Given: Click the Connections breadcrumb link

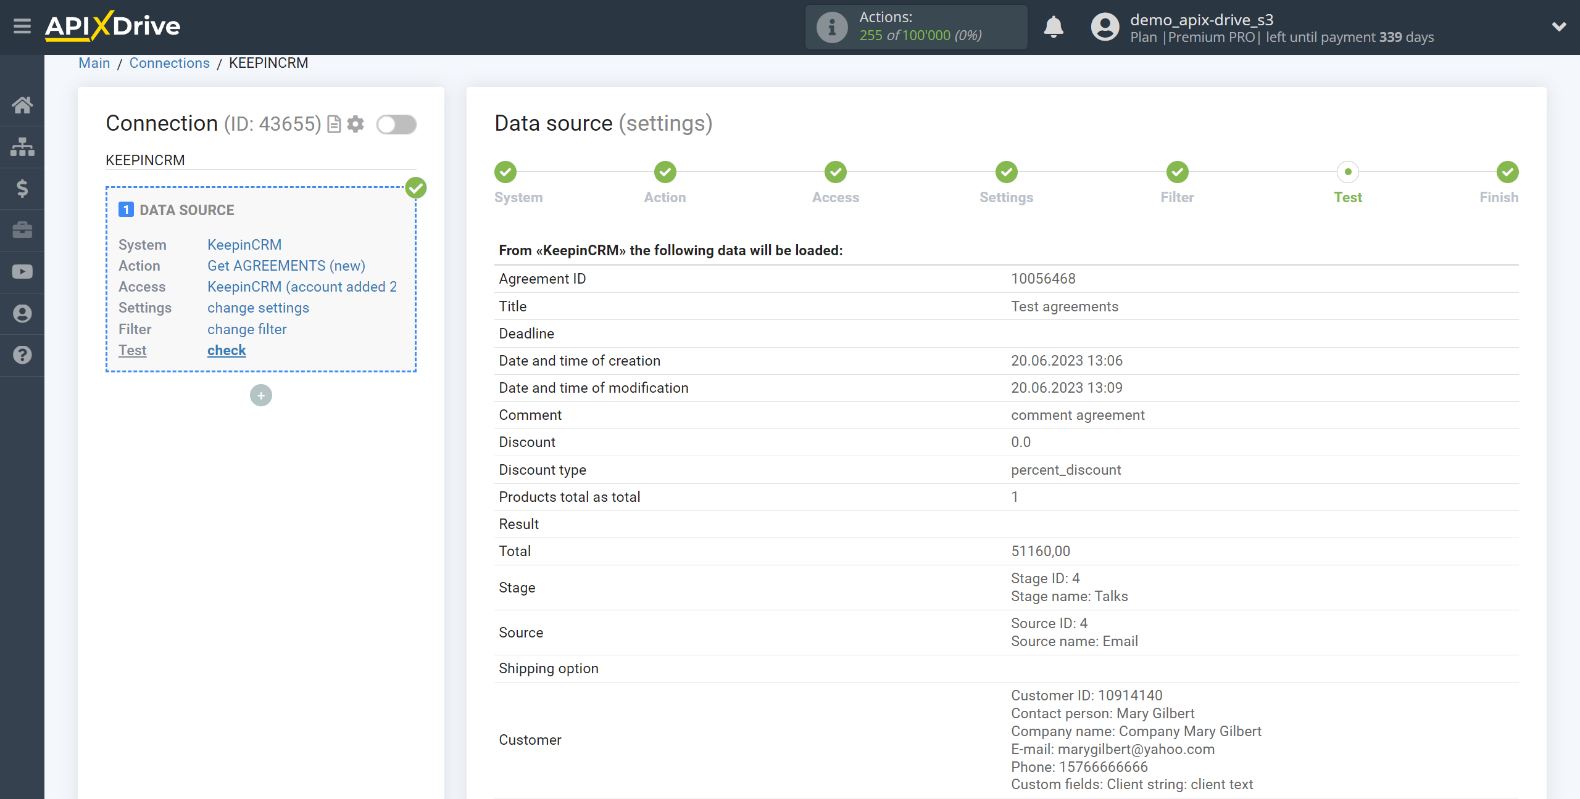Looking at the screenshot, I should (170, 63).
